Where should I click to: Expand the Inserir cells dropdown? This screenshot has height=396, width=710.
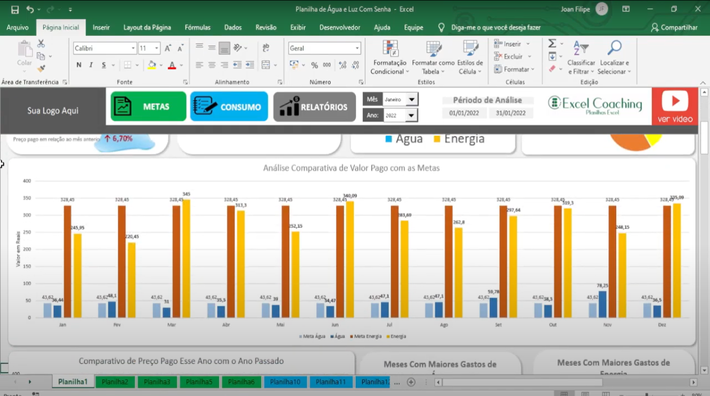[528, 44]
